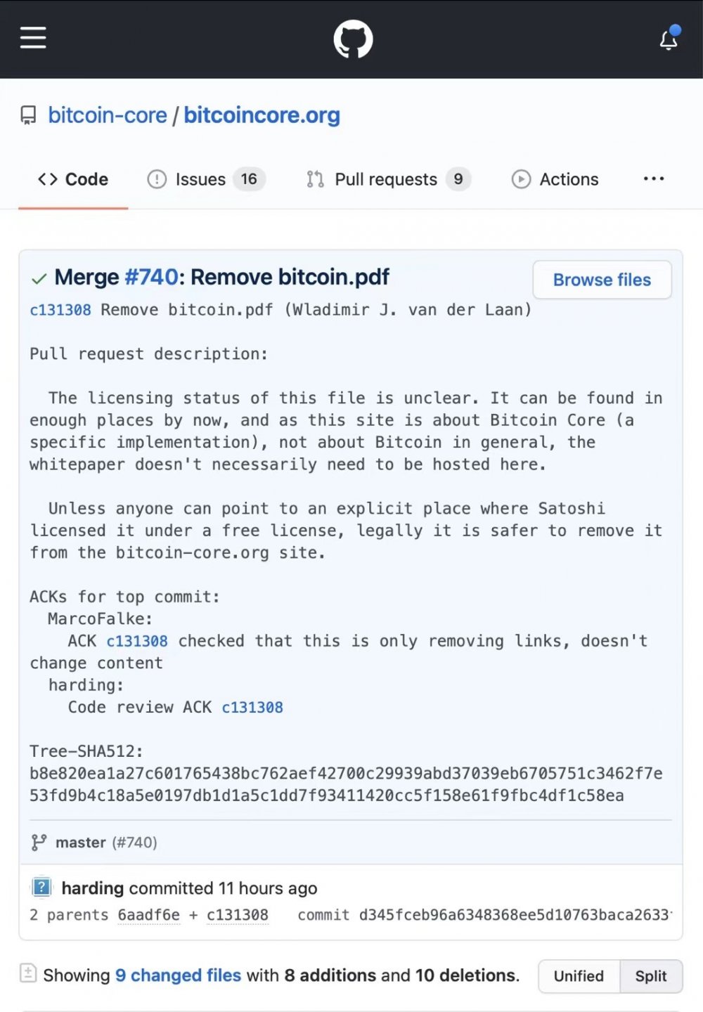Image resolution: width=703 pixels, height=1012 pixels.
Task: Click the branch icon beside master
Action: 39,842
